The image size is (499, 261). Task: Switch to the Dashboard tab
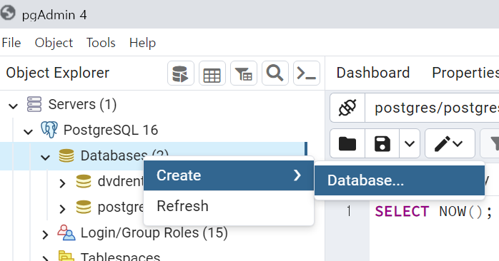pos(373,73)
